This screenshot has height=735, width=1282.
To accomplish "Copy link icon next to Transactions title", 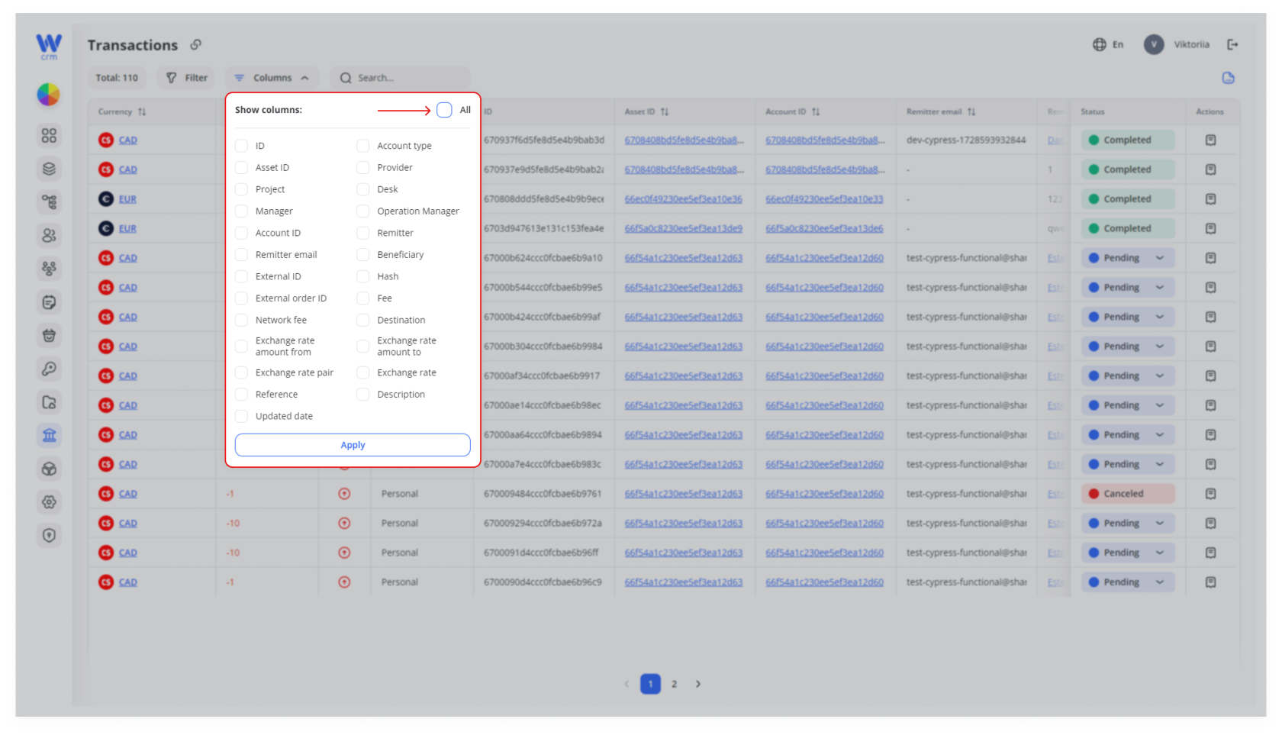I will point(196,44).
